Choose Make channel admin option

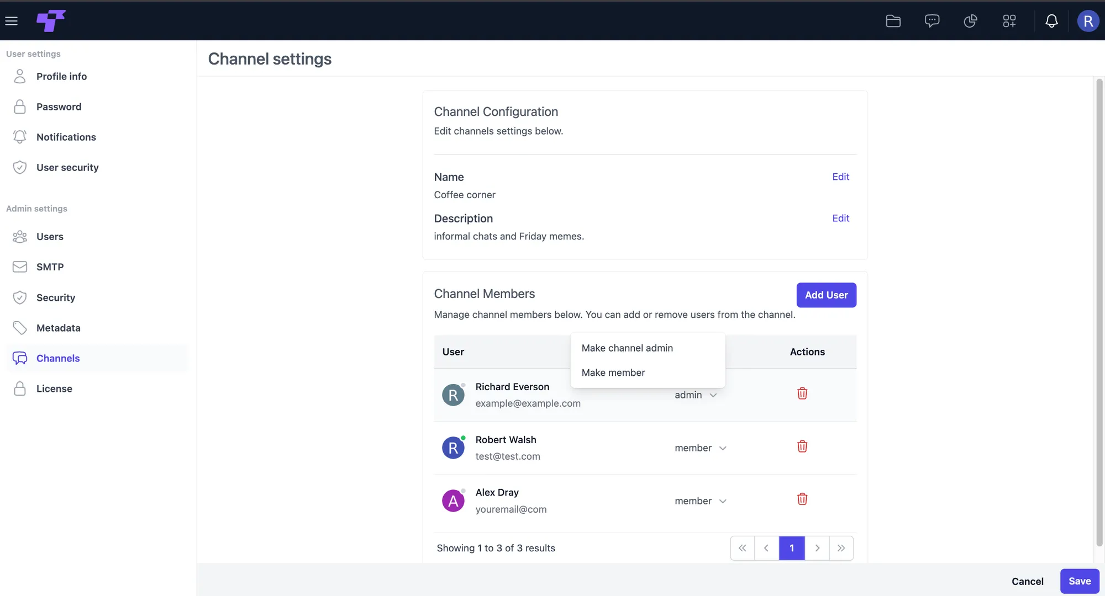point(648,348)
